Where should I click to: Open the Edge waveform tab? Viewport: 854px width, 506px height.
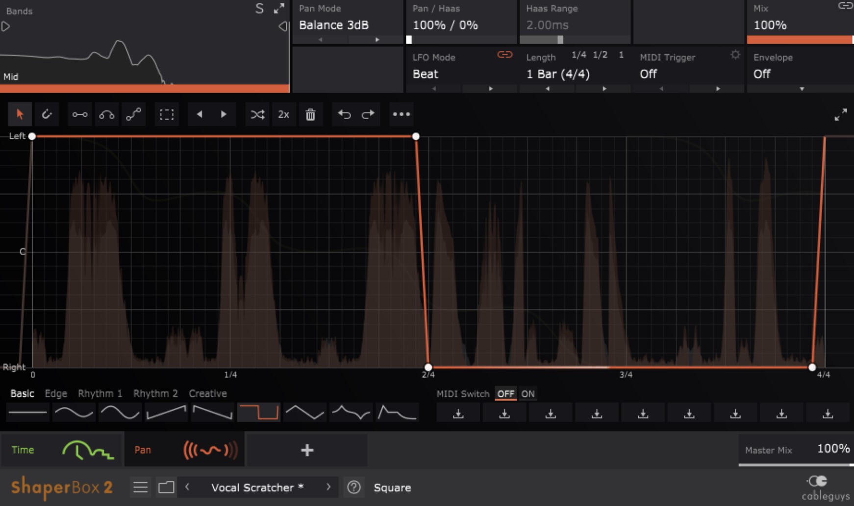click(56, 394)
